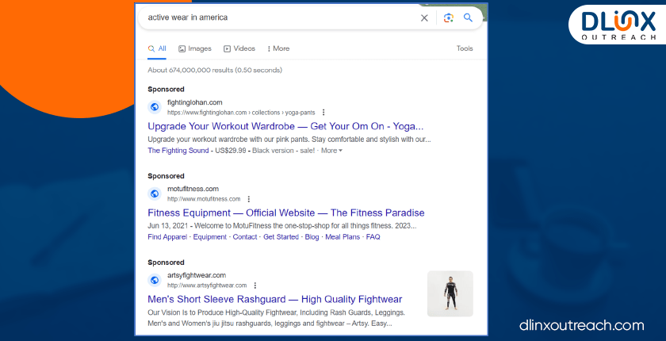
Task: Open the FAQ sitelink
Action: click(373, 237)
